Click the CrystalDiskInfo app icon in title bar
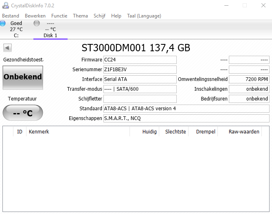272x214 pixels. click(6, 5)
